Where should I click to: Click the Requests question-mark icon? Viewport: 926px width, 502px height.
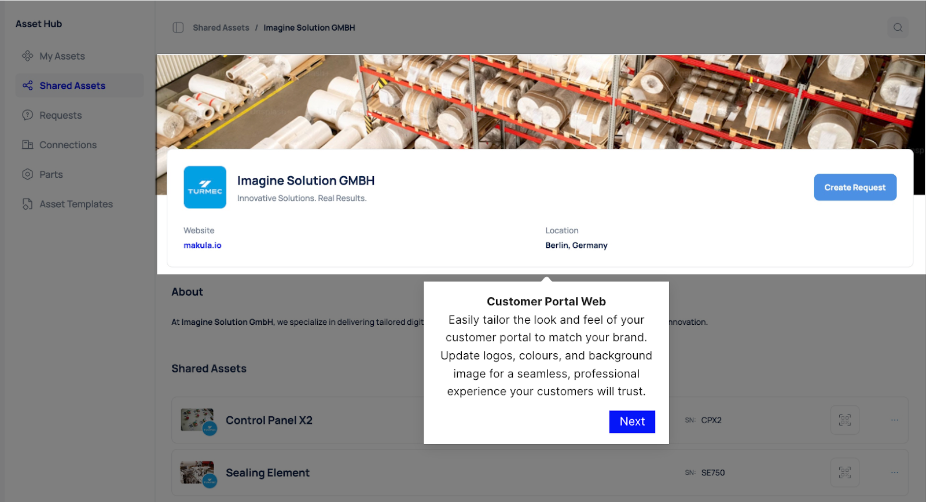[27, 115]
